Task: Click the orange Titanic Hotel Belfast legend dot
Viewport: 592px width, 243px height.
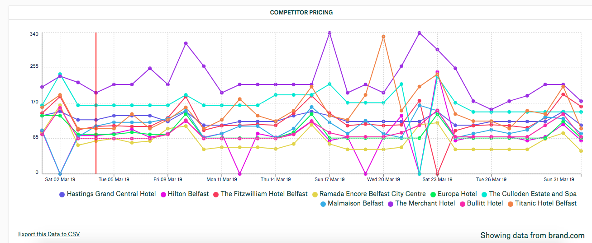Action: [510, 204]
